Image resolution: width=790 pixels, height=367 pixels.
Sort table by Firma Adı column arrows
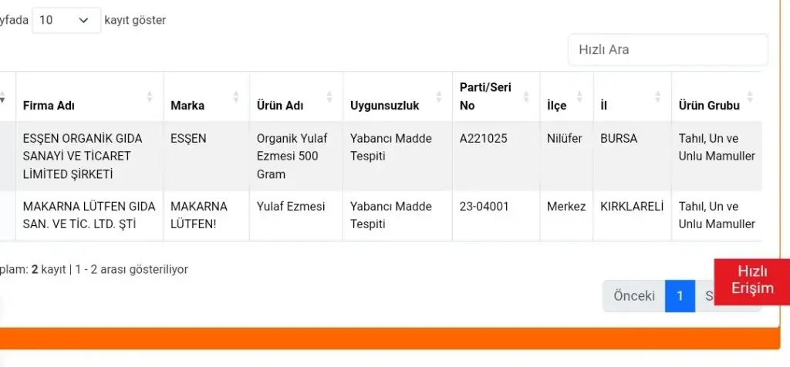150,97
